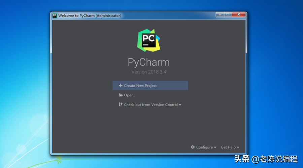Screen dimensions: 303x168
Task: Maximize the Welcome to PyCharm window
Action: pyautogui.click(x=228, y=14)
